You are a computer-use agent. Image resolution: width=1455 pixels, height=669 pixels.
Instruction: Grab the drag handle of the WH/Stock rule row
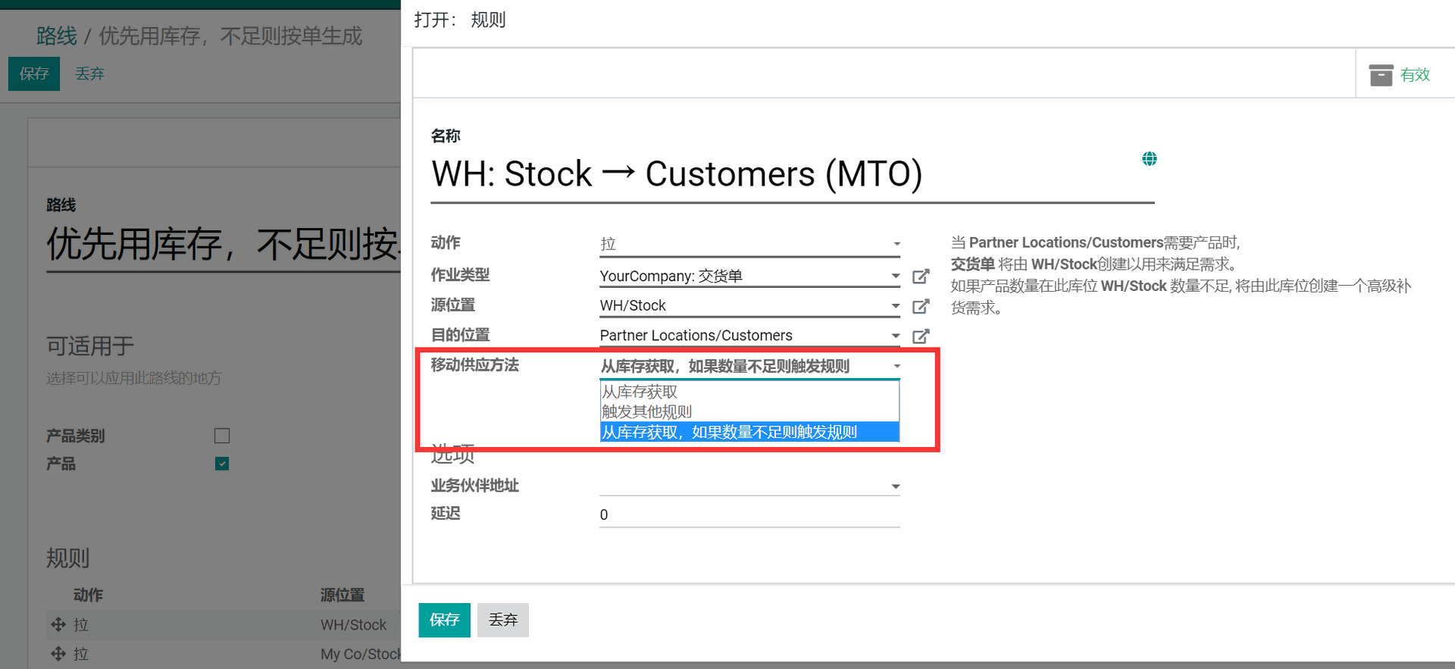pyautogui.click(x=58, y=624)
